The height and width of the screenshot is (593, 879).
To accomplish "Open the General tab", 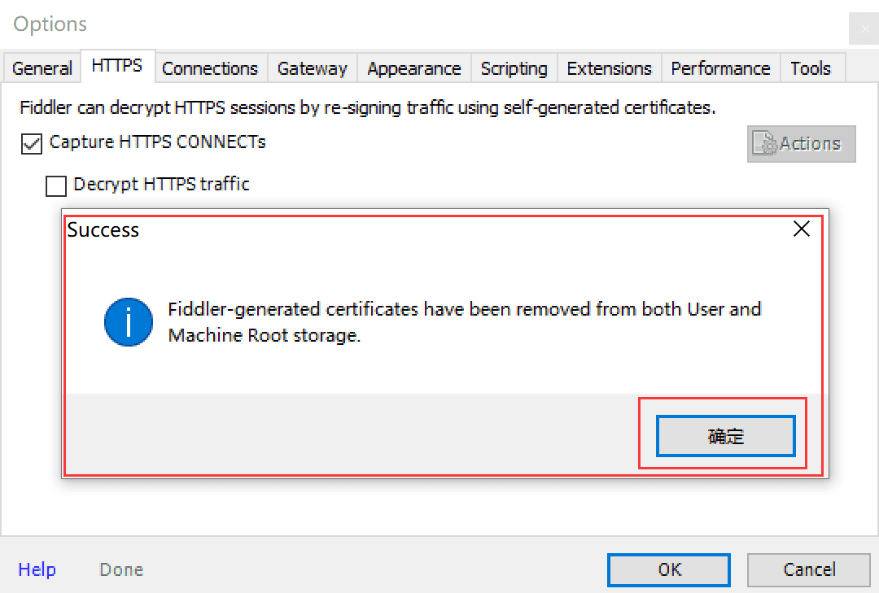I will tap(42, 68).
